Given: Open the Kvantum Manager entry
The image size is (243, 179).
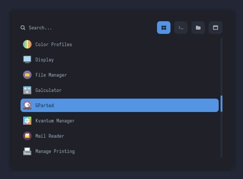Looking at the screenshot, I should (x=55, y=121).
